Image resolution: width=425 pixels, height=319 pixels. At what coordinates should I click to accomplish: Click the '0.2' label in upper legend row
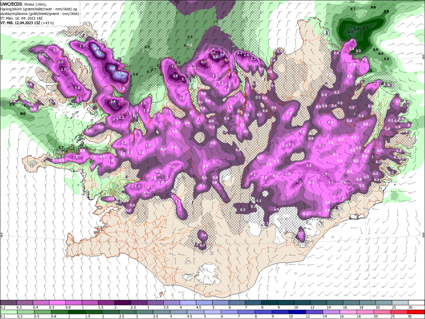(2, 307)
